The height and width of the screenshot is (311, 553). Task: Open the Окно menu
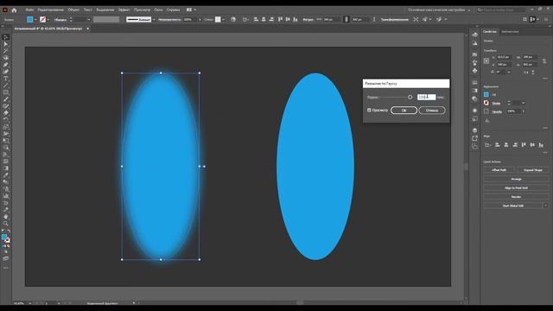point(158,10)
